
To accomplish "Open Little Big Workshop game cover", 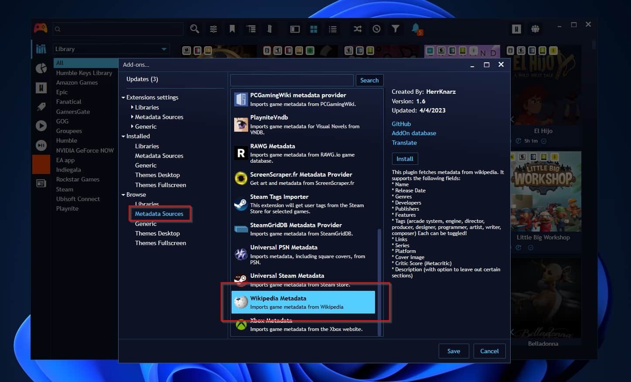I will [x=546, y=191].
